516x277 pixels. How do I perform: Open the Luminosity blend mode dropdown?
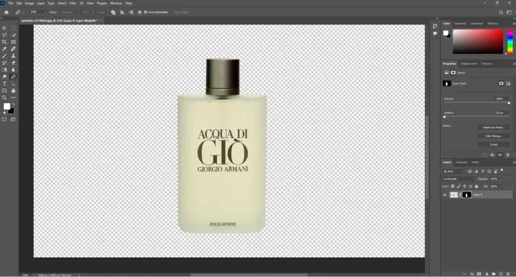(x=459, y=179)
